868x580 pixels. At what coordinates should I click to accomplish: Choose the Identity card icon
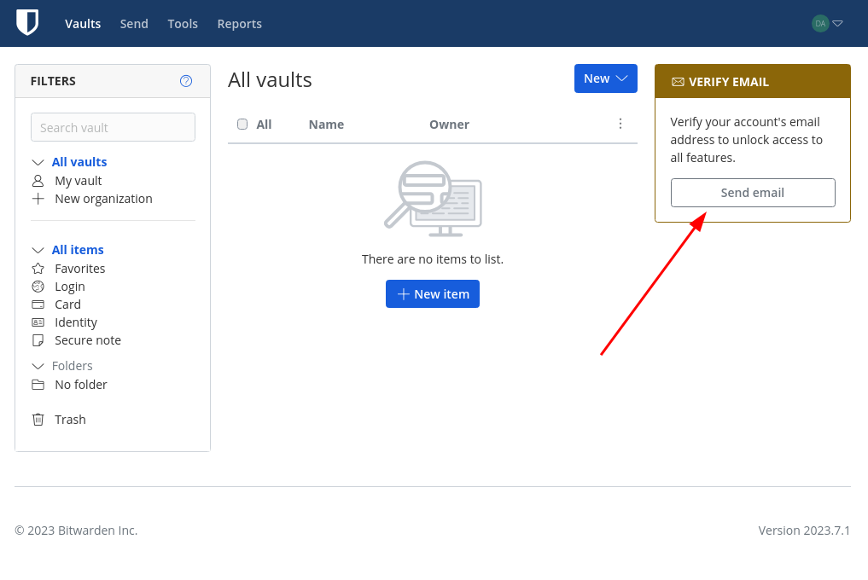38,322
